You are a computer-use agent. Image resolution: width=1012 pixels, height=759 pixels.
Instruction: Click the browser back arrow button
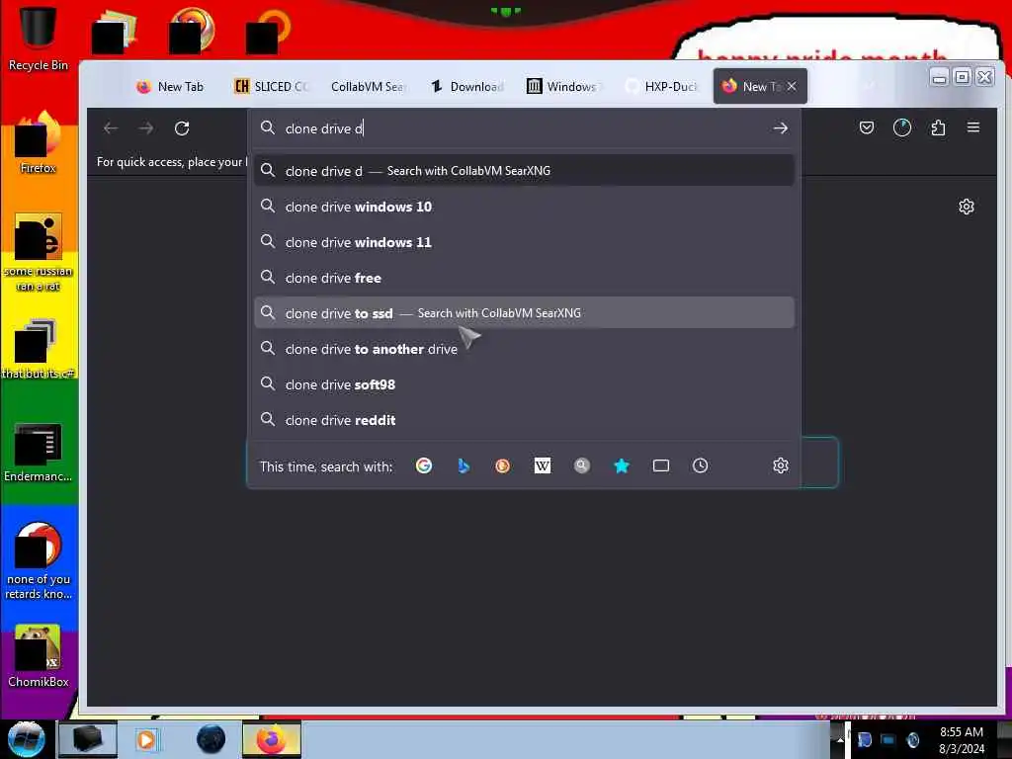[x=111, y=127]
